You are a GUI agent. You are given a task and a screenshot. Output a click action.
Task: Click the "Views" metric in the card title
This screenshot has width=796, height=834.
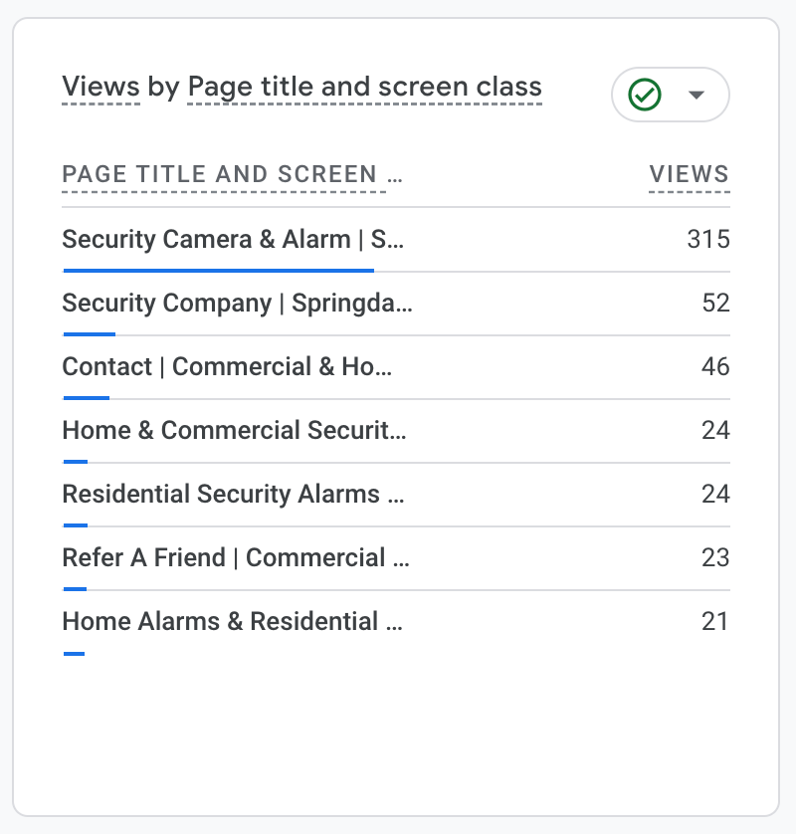pos(100,88)
